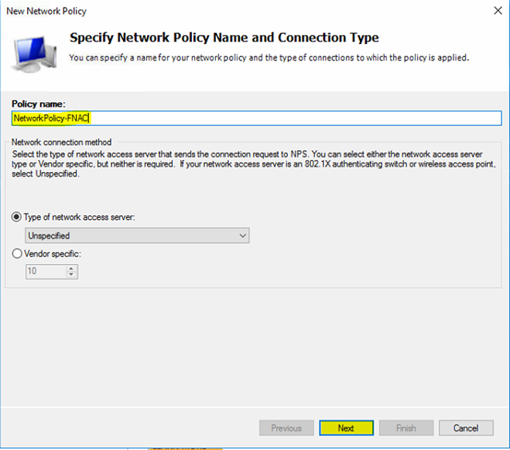Screen dimensions: 510x450
Task: Click the vendor specific number field showing 10
Action: 45,271
